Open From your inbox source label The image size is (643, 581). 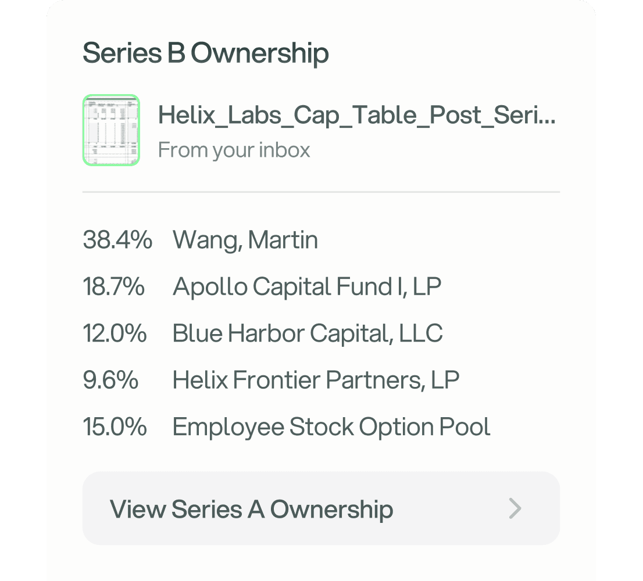click(234, 149)
